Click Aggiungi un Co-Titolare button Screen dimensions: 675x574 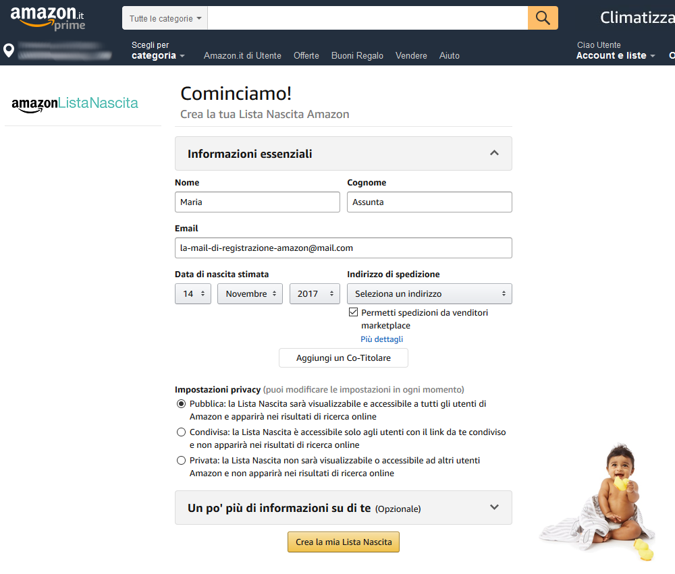tap(343, 357)
